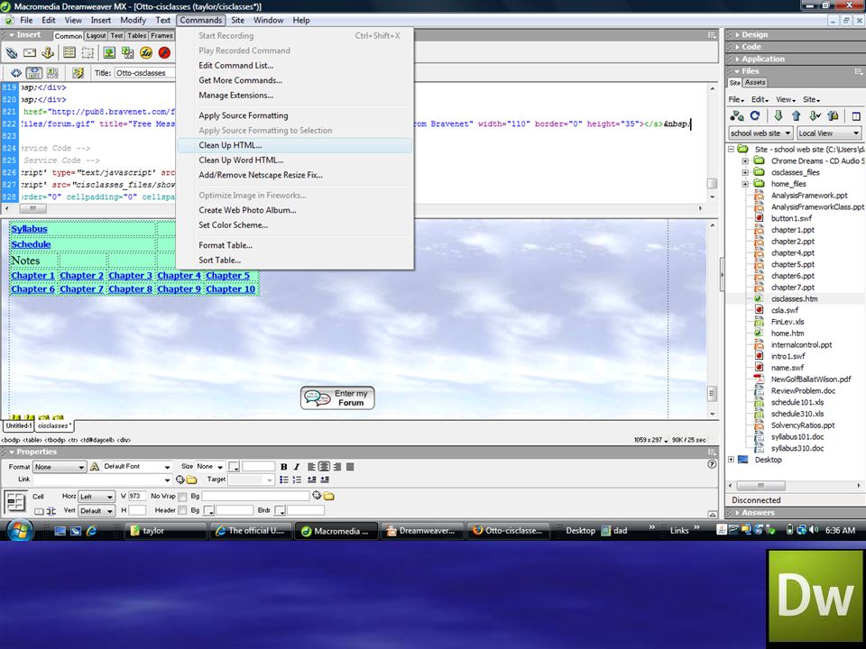Apply unordered list formatting

click(x=284, y=480)
